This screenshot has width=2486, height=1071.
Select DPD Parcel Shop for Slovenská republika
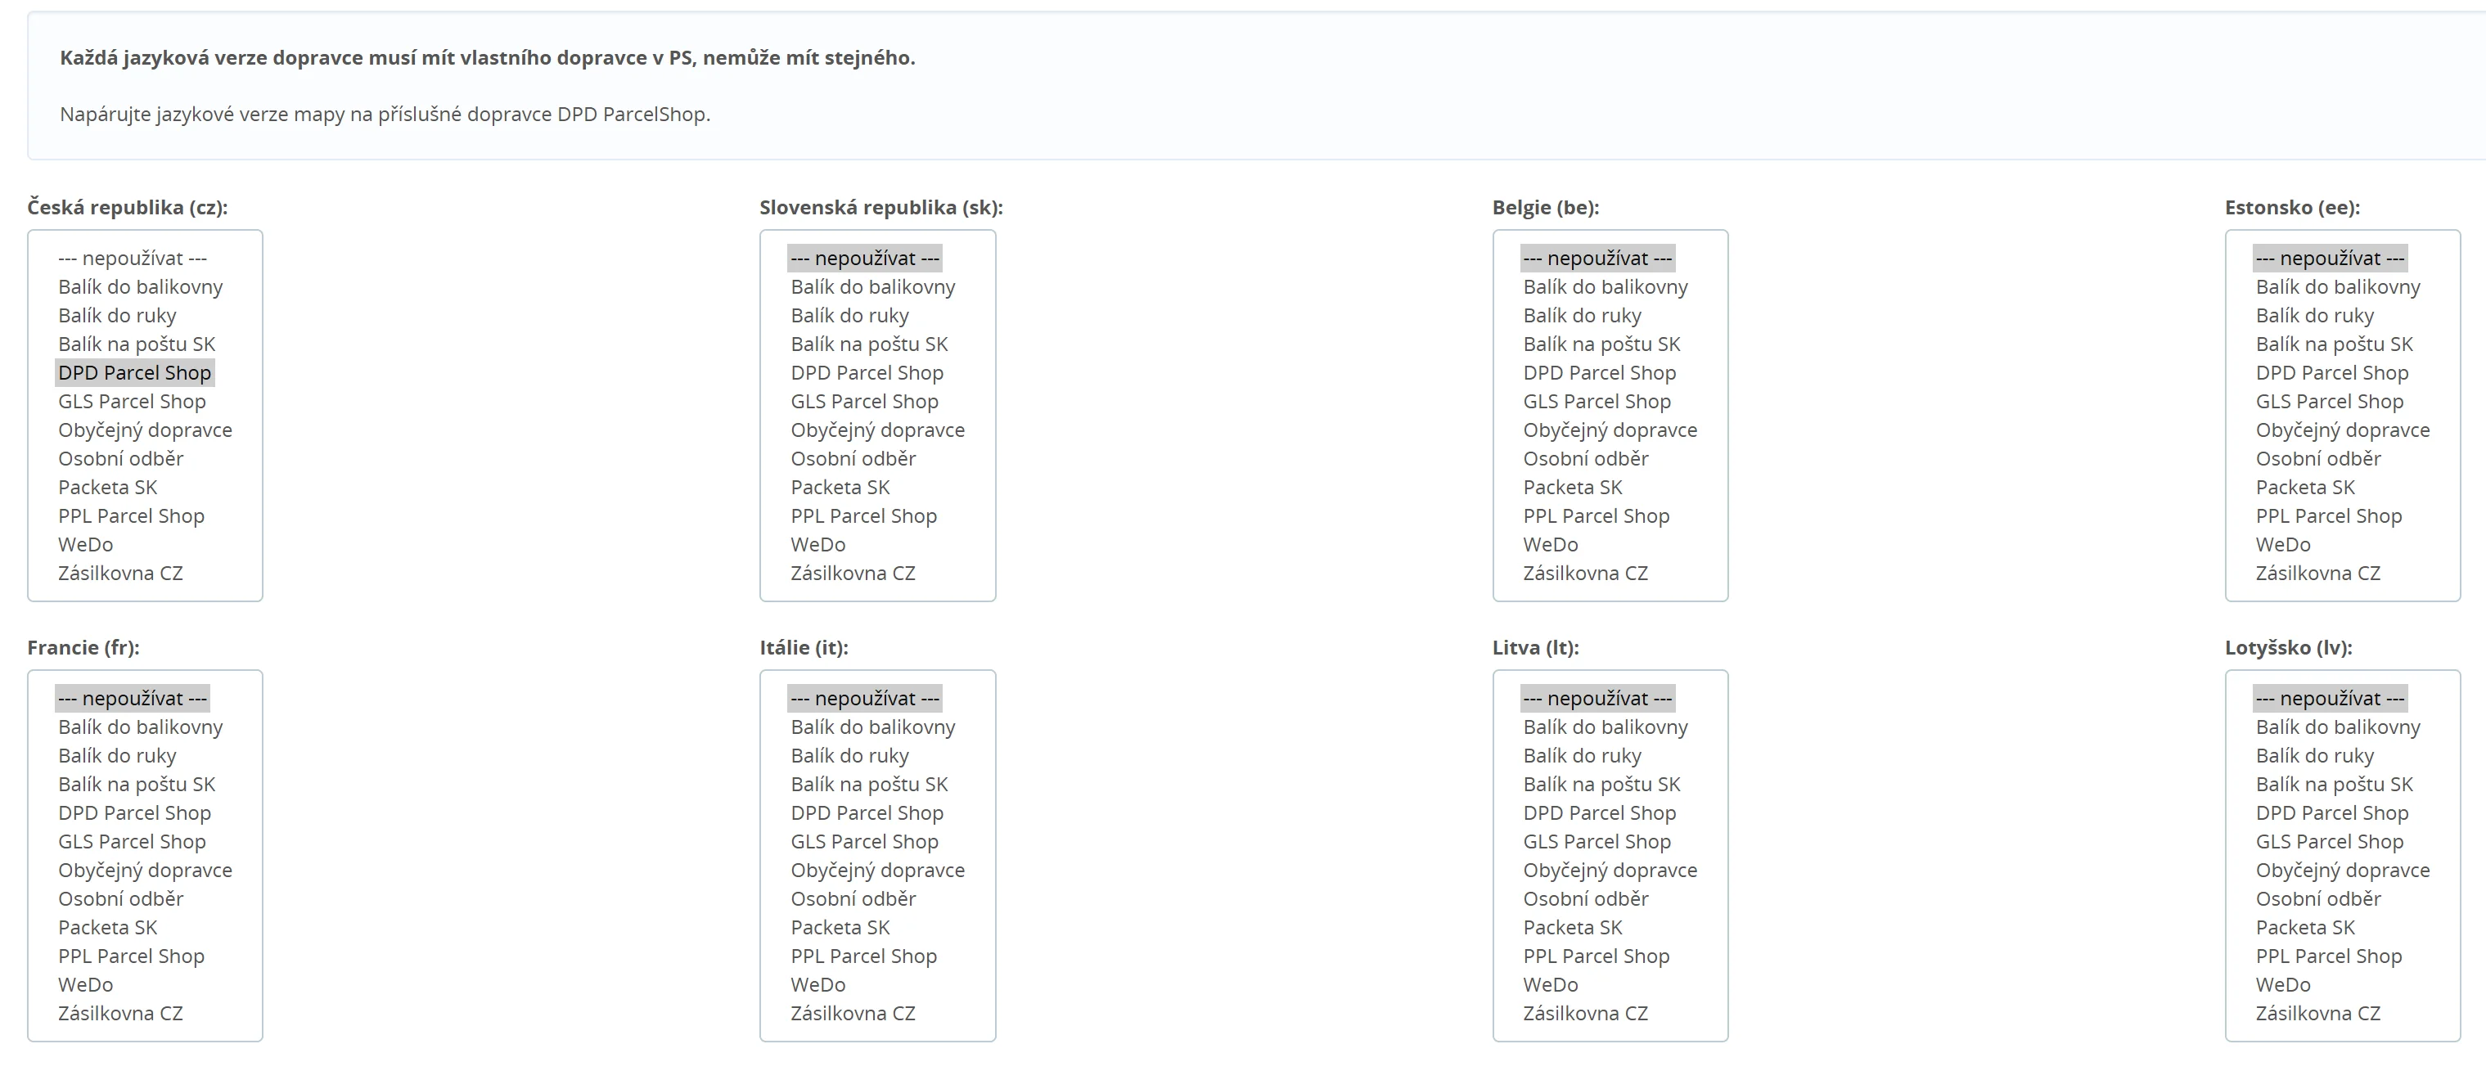[867, 372]
